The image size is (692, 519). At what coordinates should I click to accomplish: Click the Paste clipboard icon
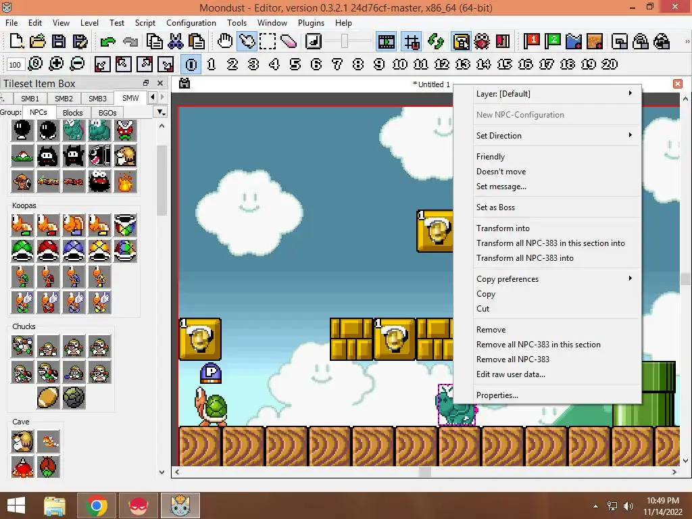pos(197,41)
